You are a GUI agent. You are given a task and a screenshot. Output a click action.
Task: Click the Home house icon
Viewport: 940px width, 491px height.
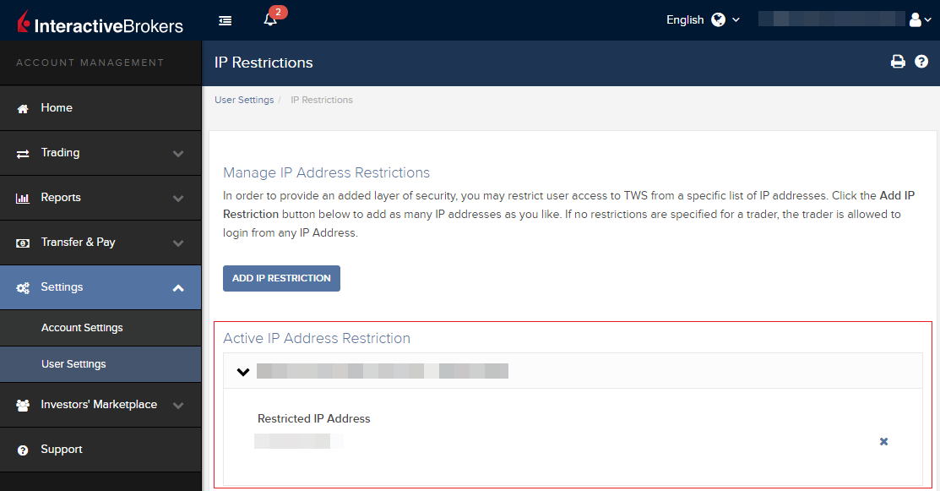(x=23, y=108)
